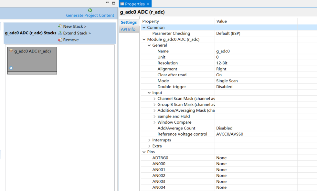Viewport: 317px width, 191px height.
Task: Open the Resolution 12-Bit value dropdown
Action: [255, 63]
